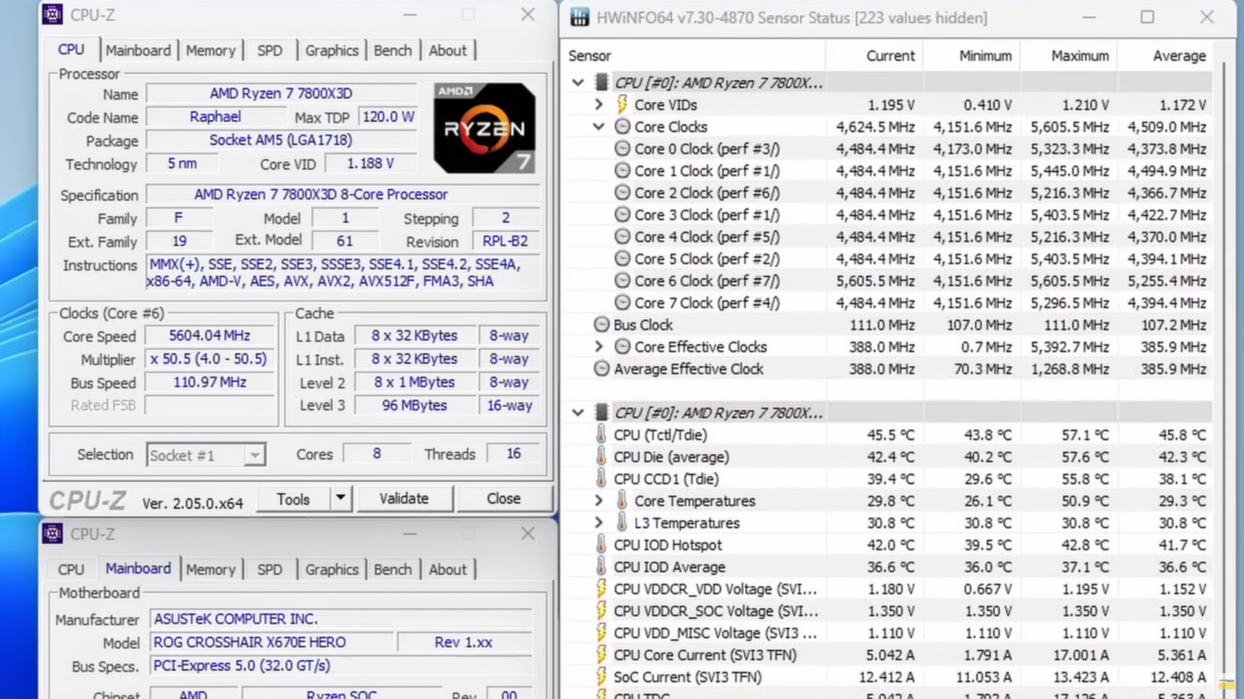Collapse the Core Clocks tree node

coord(599,127)
